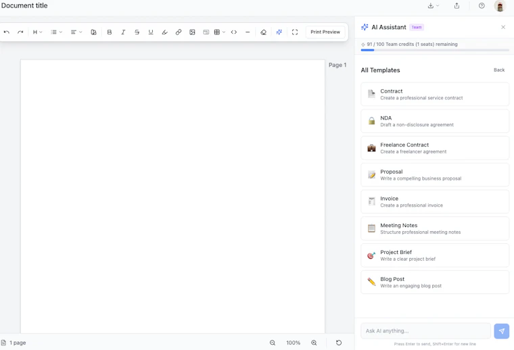Click the redo arrow icon
The image size is (514, 350).
click(20, 32)
